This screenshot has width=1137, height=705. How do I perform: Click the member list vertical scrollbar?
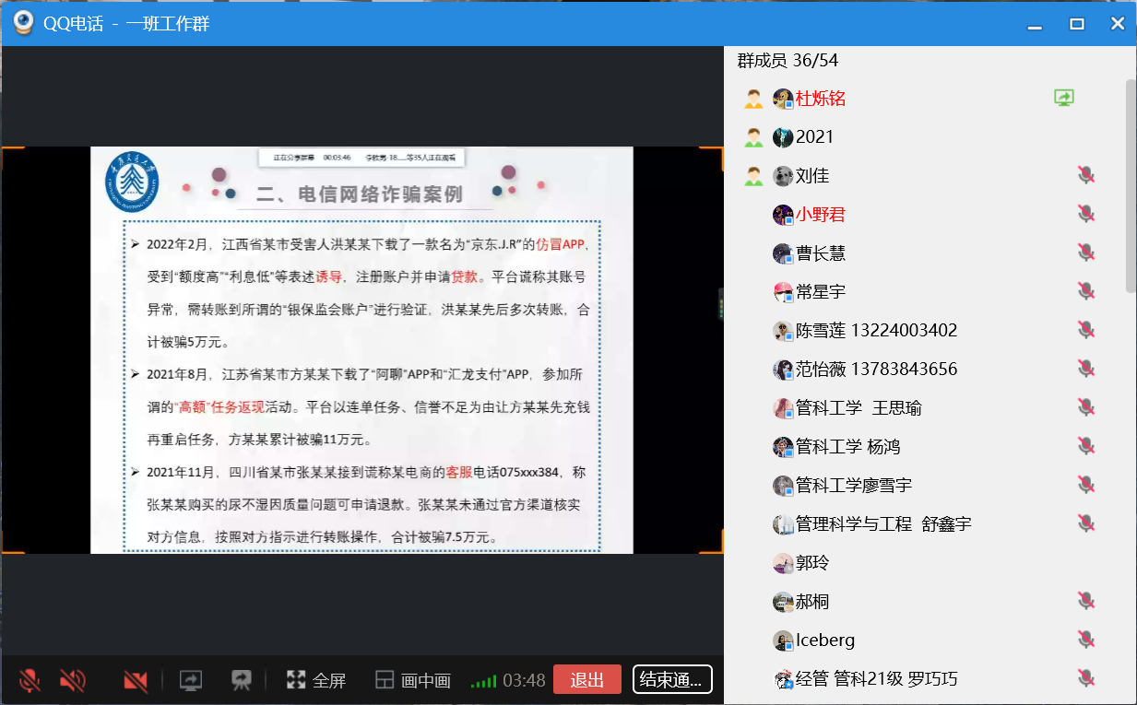pos(1130,186)
